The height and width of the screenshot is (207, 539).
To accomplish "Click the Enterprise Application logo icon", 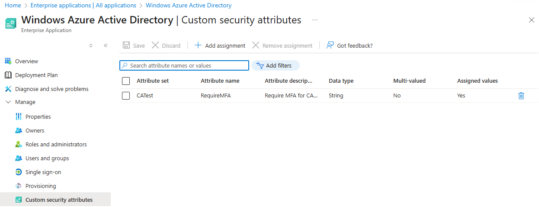I will point(10,23).
